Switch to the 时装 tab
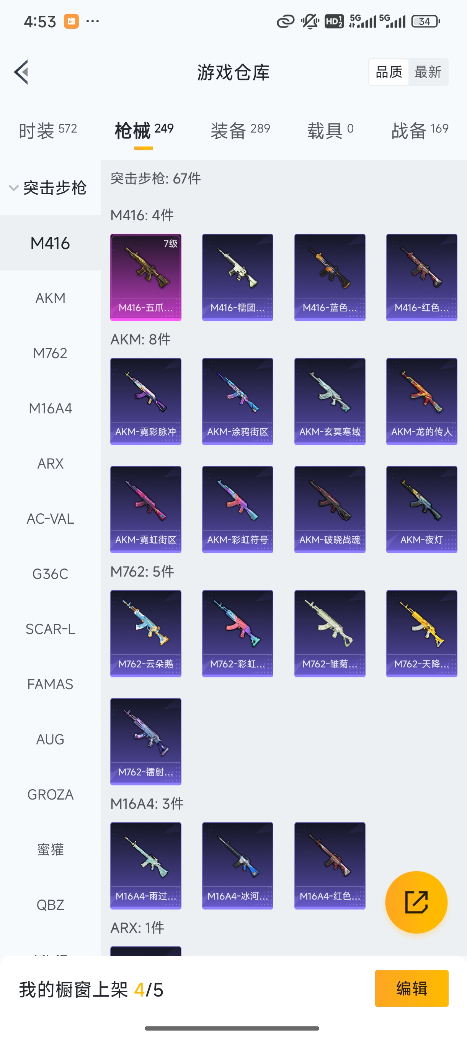The image size is (467, 1039). point(47,131)
